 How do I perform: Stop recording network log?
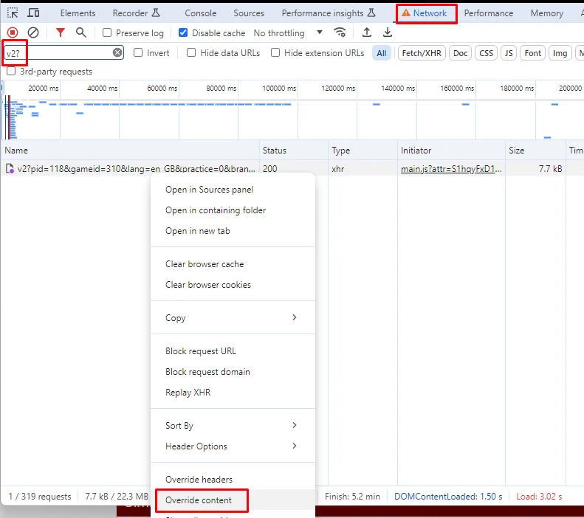[x=13, y=32]
